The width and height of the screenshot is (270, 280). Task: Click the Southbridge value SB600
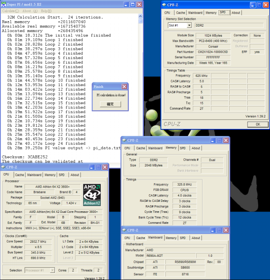(x=185, y=267)
